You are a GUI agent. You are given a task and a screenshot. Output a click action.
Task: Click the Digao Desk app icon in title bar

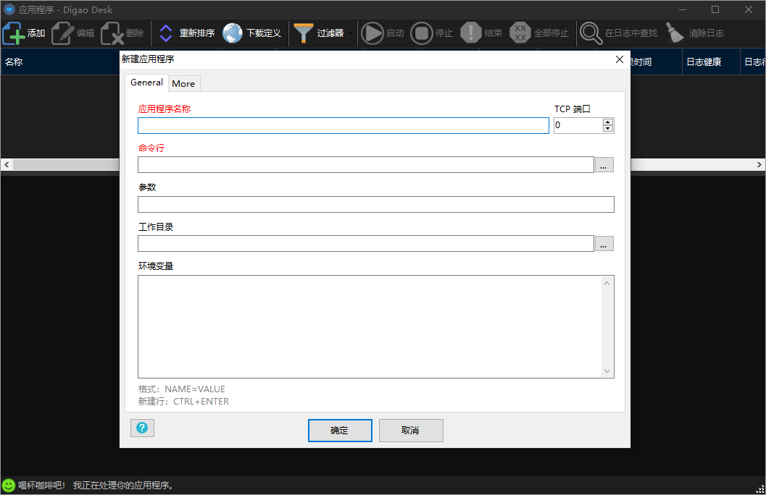pos(9,9)
